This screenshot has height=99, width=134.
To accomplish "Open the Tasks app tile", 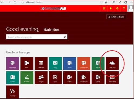I will click(x=55, y=78).
